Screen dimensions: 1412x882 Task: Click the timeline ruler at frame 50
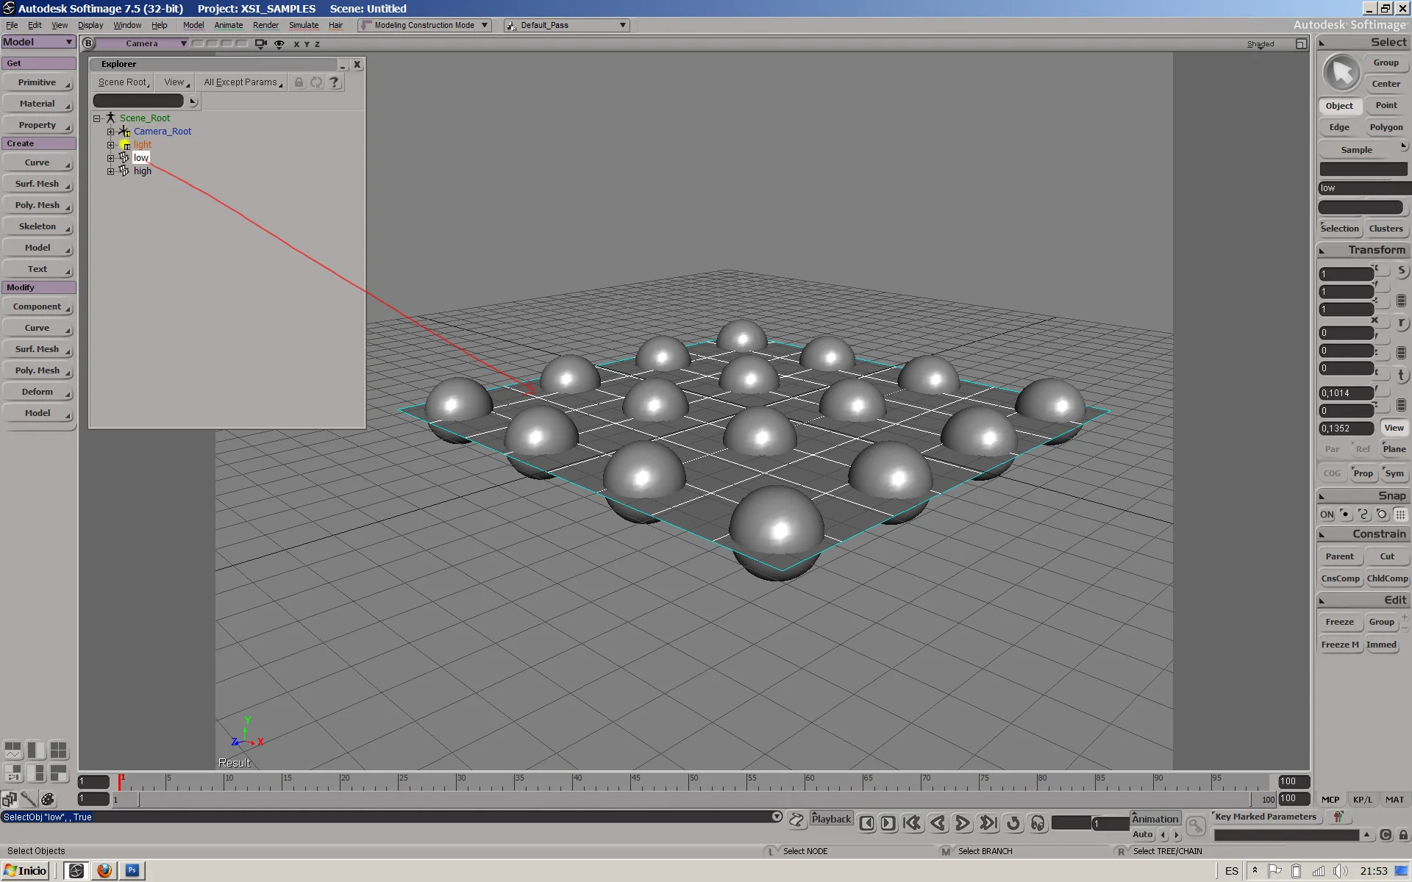(x=689, y=781)
